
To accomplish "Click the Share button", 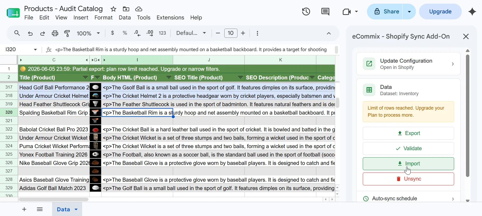I will (385, 12).
